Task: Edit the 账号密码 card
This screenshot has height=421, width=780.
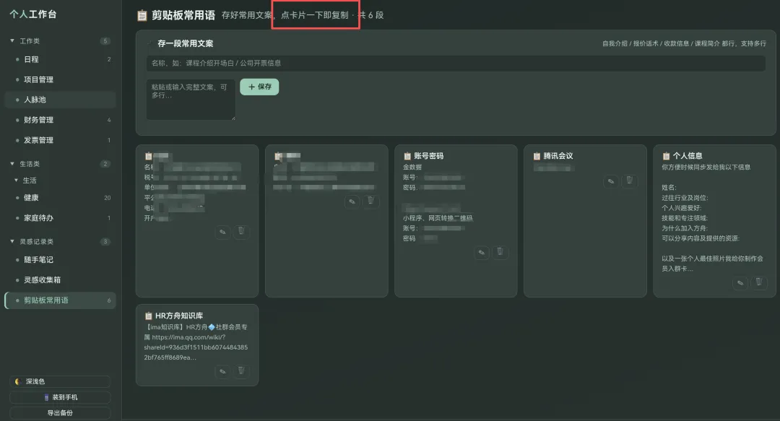Action: pyautogui.click(x=482, y=252)
